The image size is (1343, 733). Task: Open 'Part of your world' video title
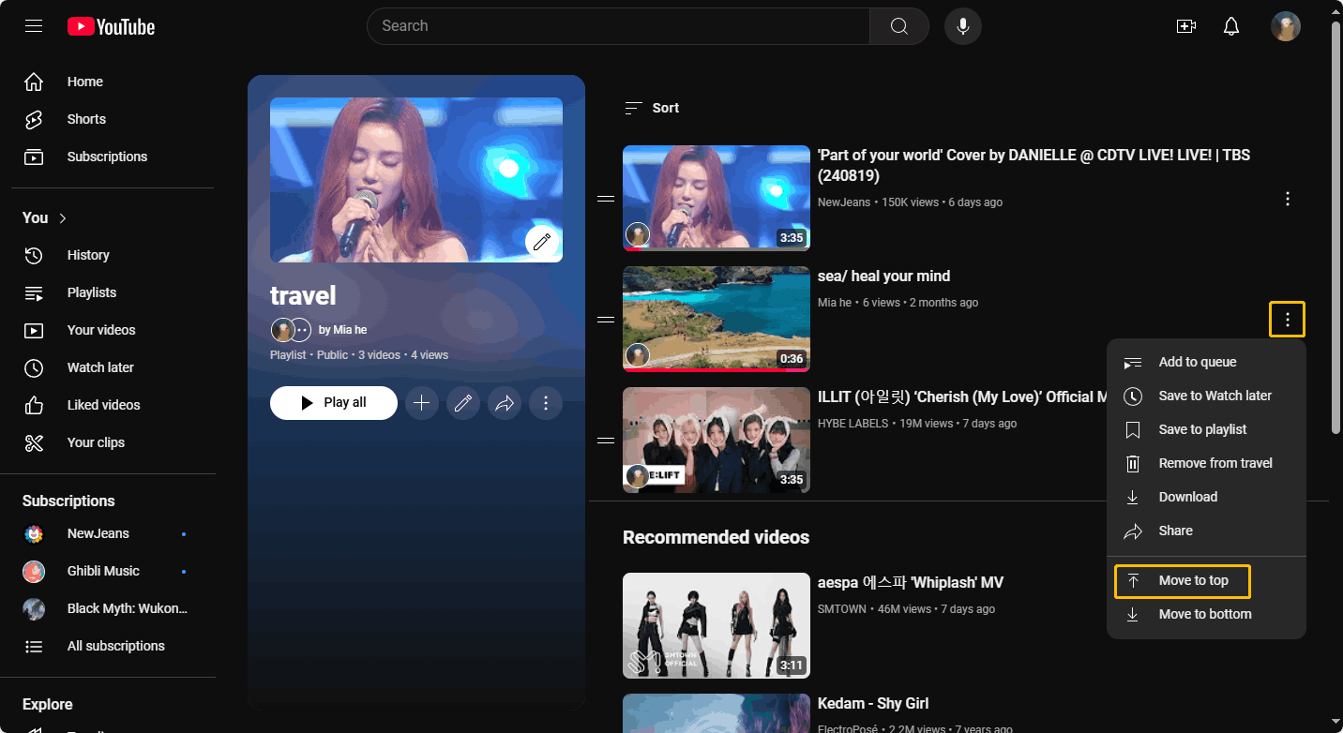pyautogui.click(x=1034, y=165)
